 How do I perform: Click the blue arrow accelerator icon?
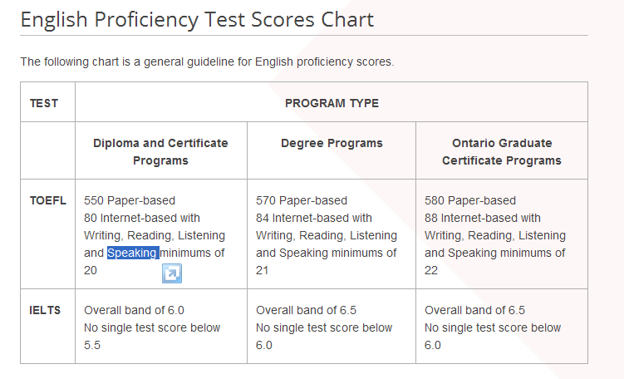click(x=172, y=273)
